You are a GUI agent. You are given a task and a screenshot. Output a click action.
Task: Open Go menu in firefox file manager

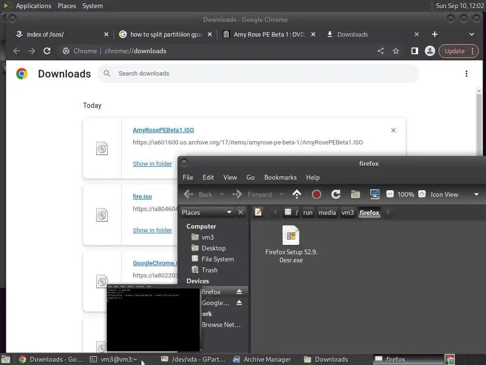250,178
